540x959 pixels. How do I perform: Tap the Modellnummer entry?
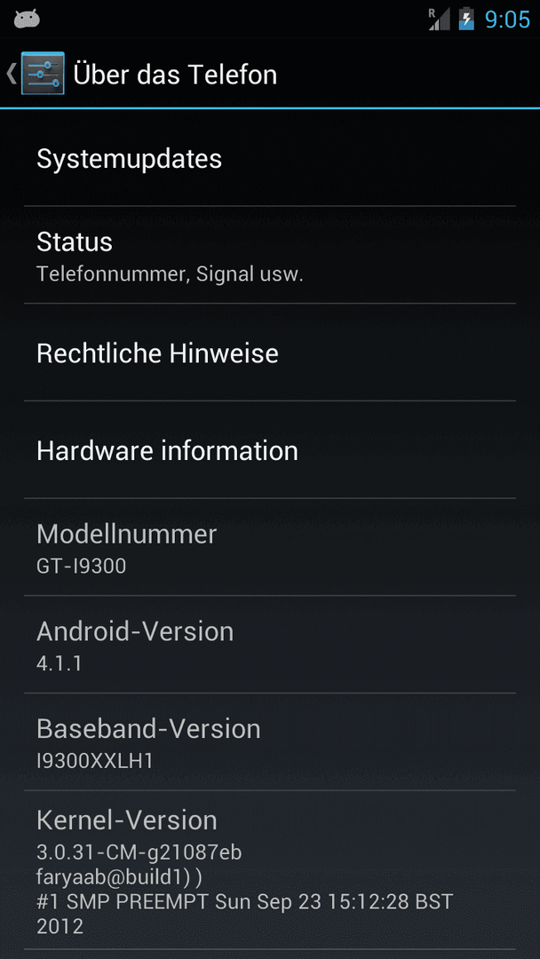[x=270, y=547]
